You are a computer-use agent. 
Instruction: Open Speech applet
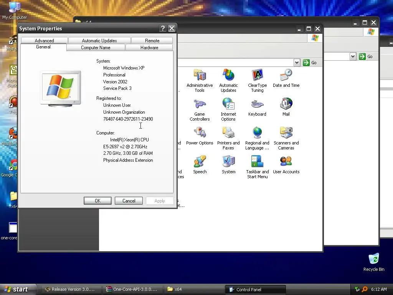pos(200,165)
